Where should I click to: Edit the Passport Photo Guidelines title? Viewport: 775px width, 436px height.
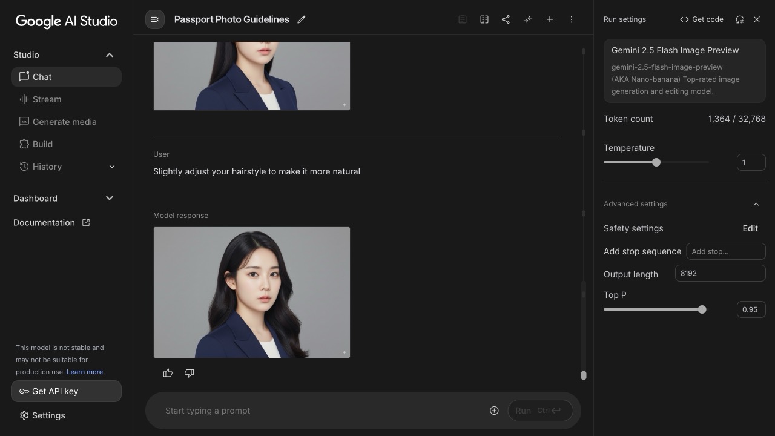[x=302, y=19]
